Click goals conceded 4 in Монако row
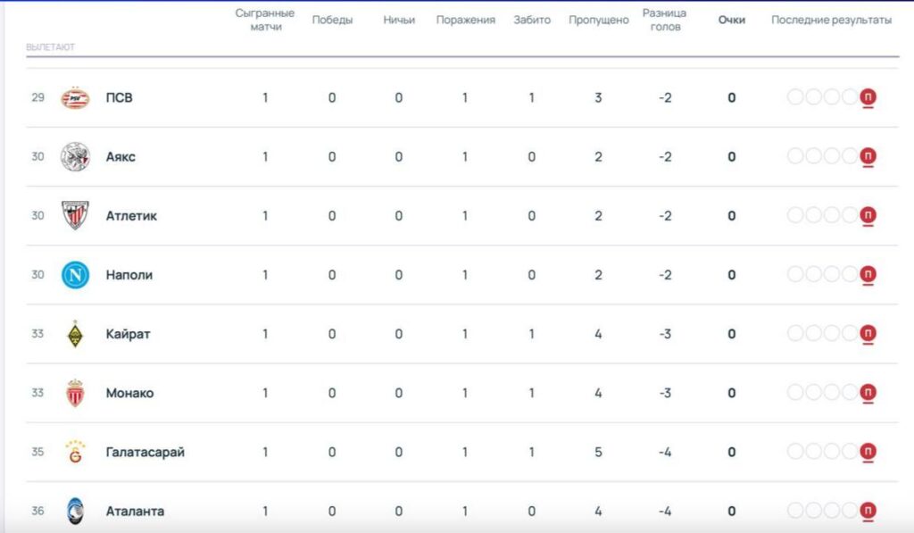This screenshot has width=914, height=533. (x=598, y=393)
